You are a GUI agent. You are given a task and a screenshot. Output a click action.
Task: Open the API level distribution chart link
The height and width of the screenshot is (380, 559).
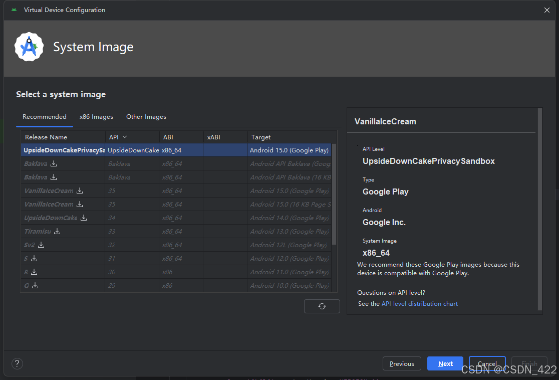419,304
